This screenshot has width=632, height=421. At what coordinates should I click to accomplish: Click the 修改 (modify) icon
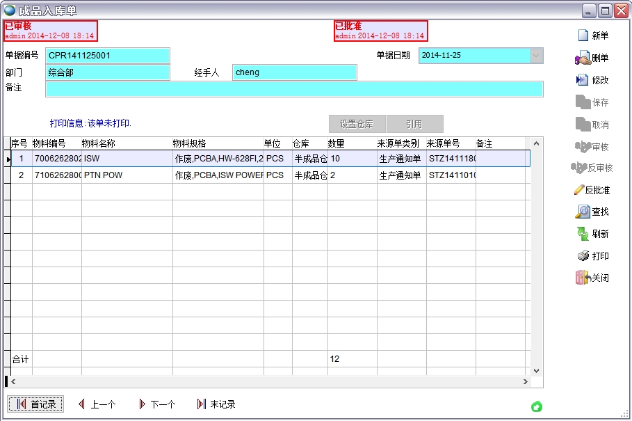tap(583, 80)
